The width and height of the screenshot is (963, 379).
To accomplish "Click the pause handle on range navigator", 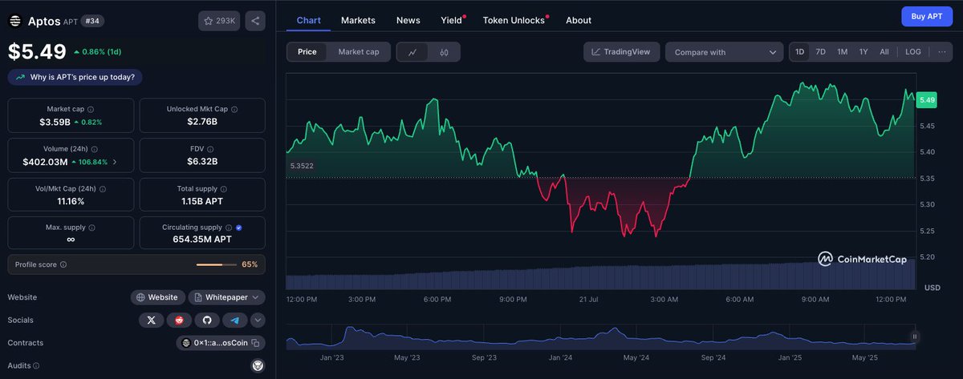I will pos(914,337).
